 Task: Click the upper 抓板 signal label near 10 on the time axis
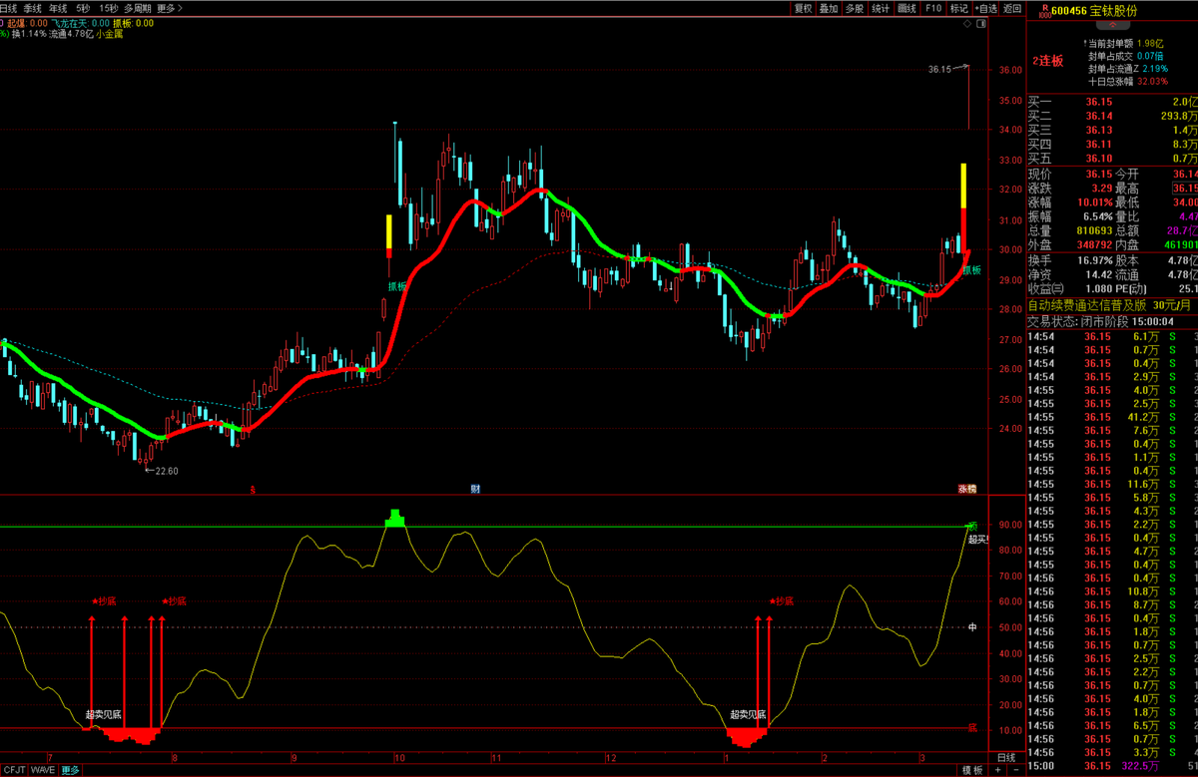[x=398, y=286]
